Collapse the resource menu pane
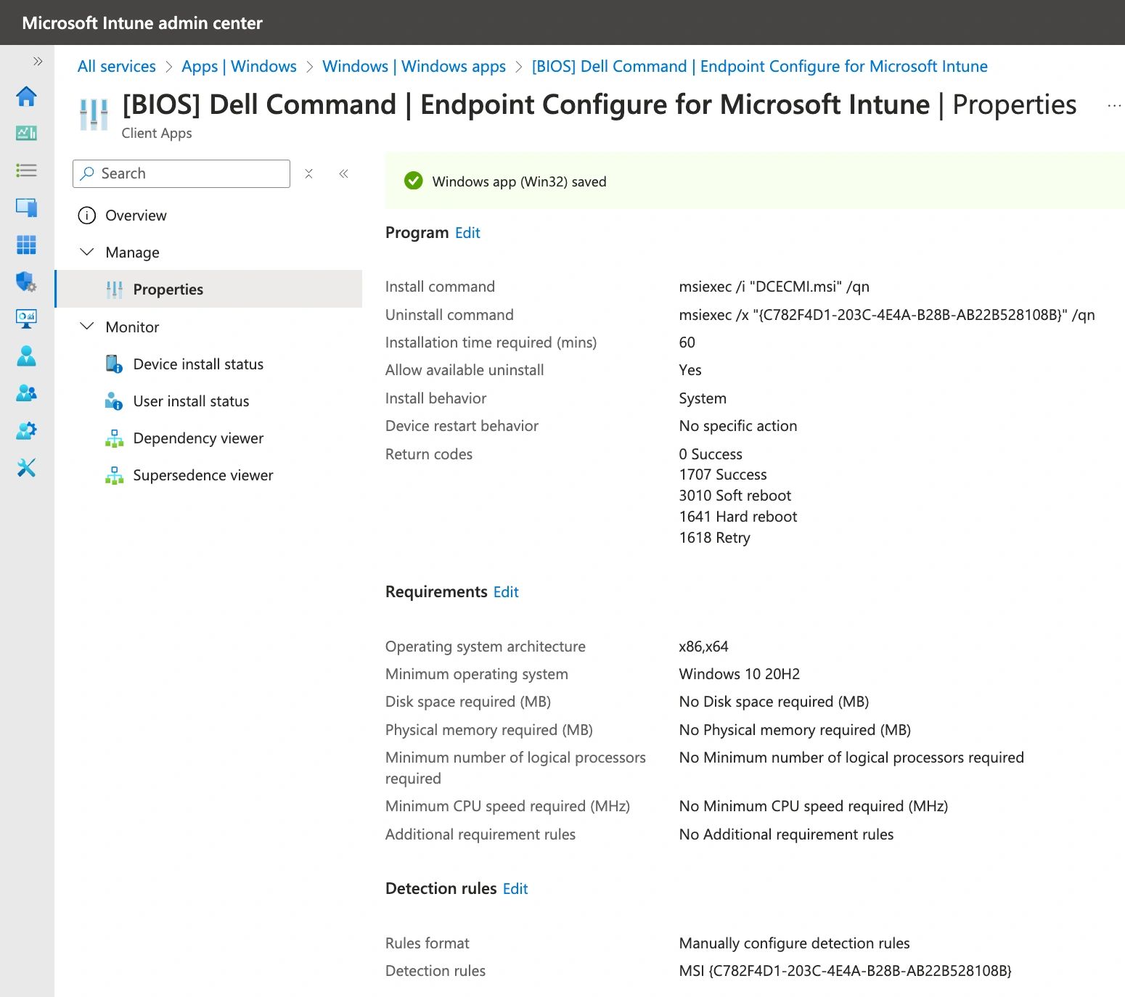Screen dimensions: 1125x997 (x=343, y=173)
